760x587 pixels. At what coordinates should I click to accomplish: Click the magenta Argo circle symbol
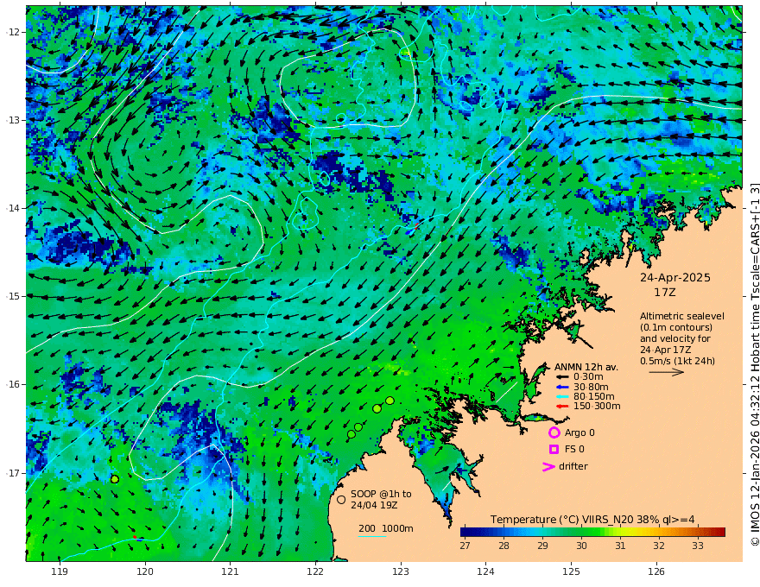(x=554, y=432)
